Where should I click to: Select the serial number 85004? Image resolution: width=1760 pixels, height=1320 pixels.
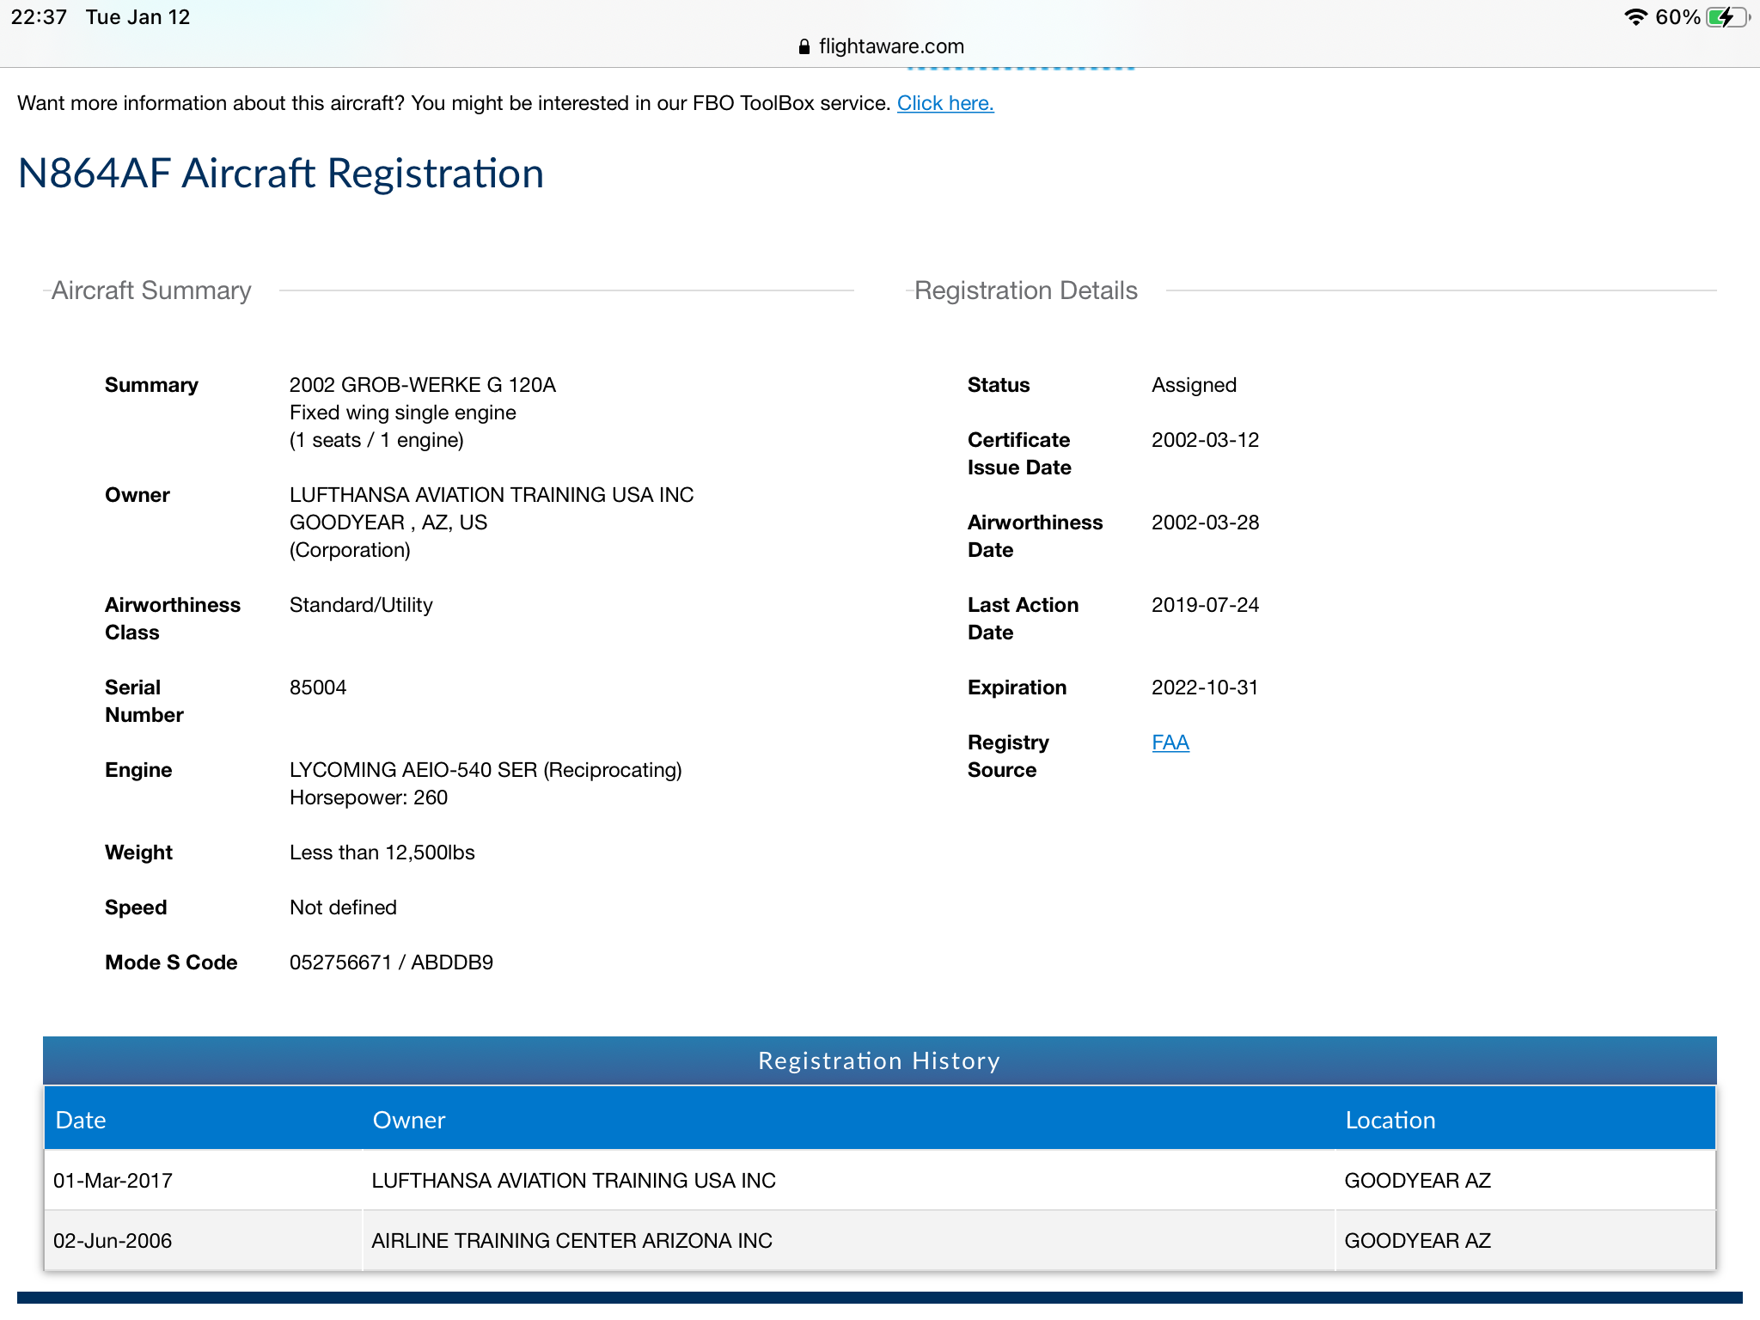pos(318,687)
